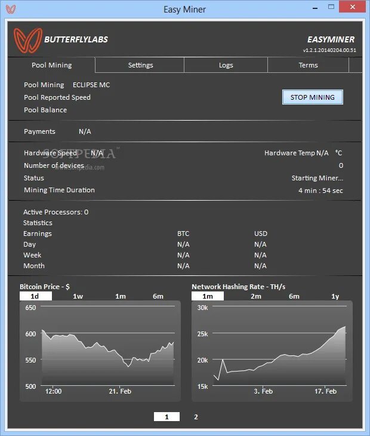Click the Number of devices label

pos(54,165)
